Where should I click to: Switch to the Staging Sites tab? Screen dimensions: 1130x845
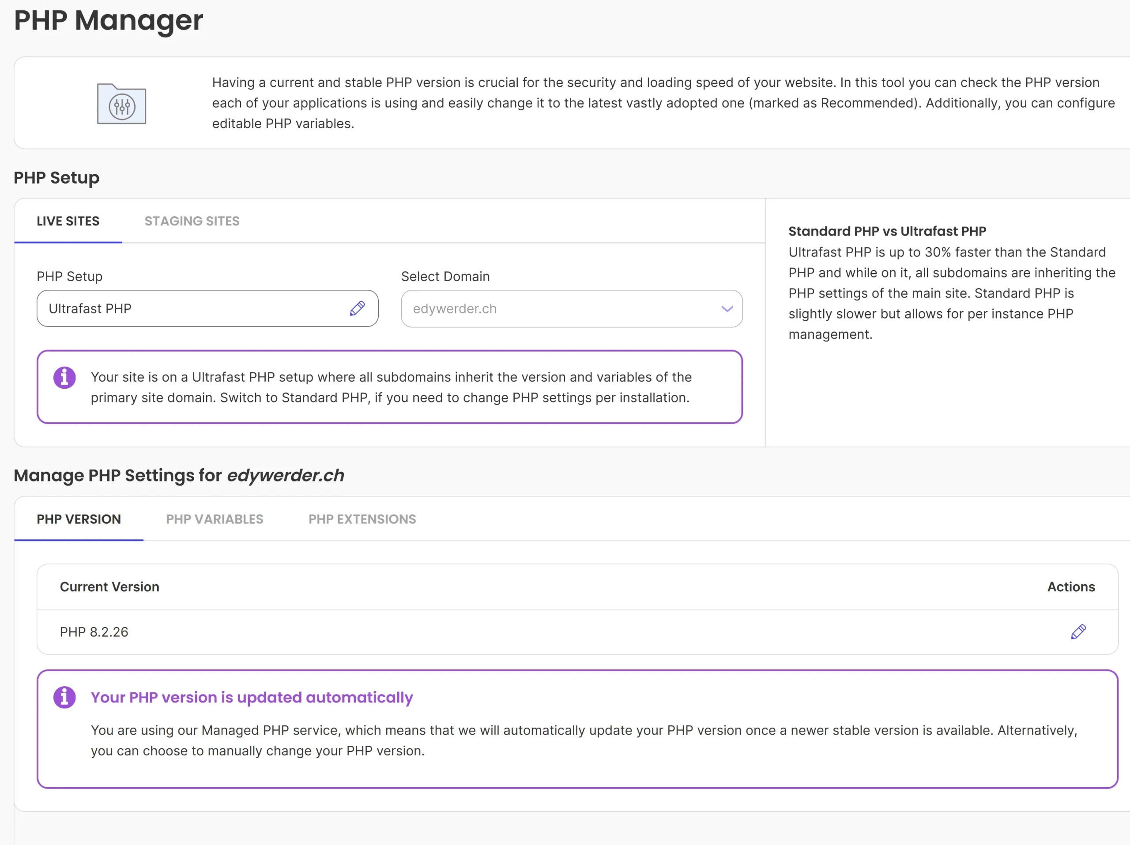click(x=192, y=221)
